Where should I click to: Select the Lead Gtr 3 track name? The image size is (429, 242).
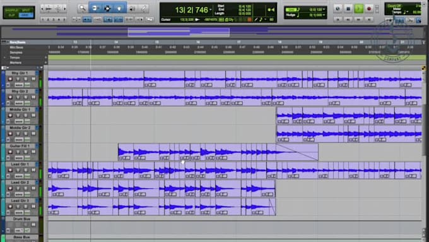coord(20,201)
